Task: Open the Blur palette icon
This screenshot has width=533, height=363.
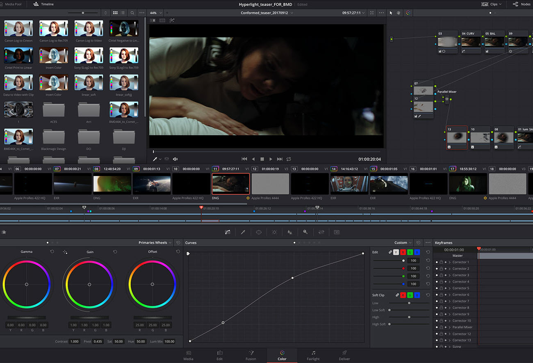Action: [x=290, y=232]
